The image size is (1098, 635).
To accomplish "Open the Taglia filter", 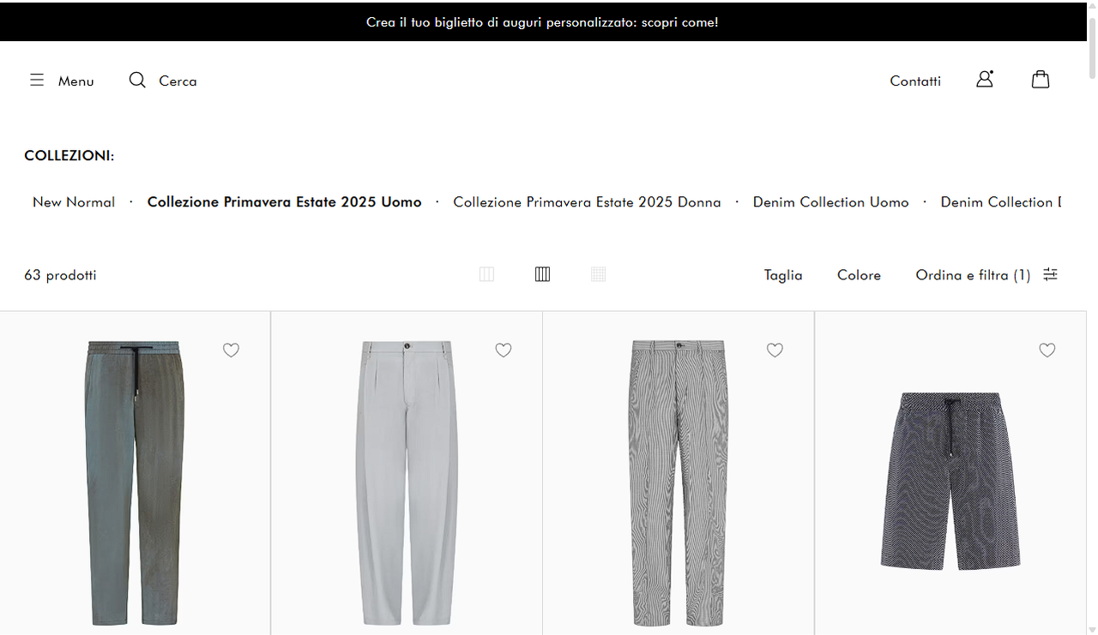I will (x=782, y=274).
